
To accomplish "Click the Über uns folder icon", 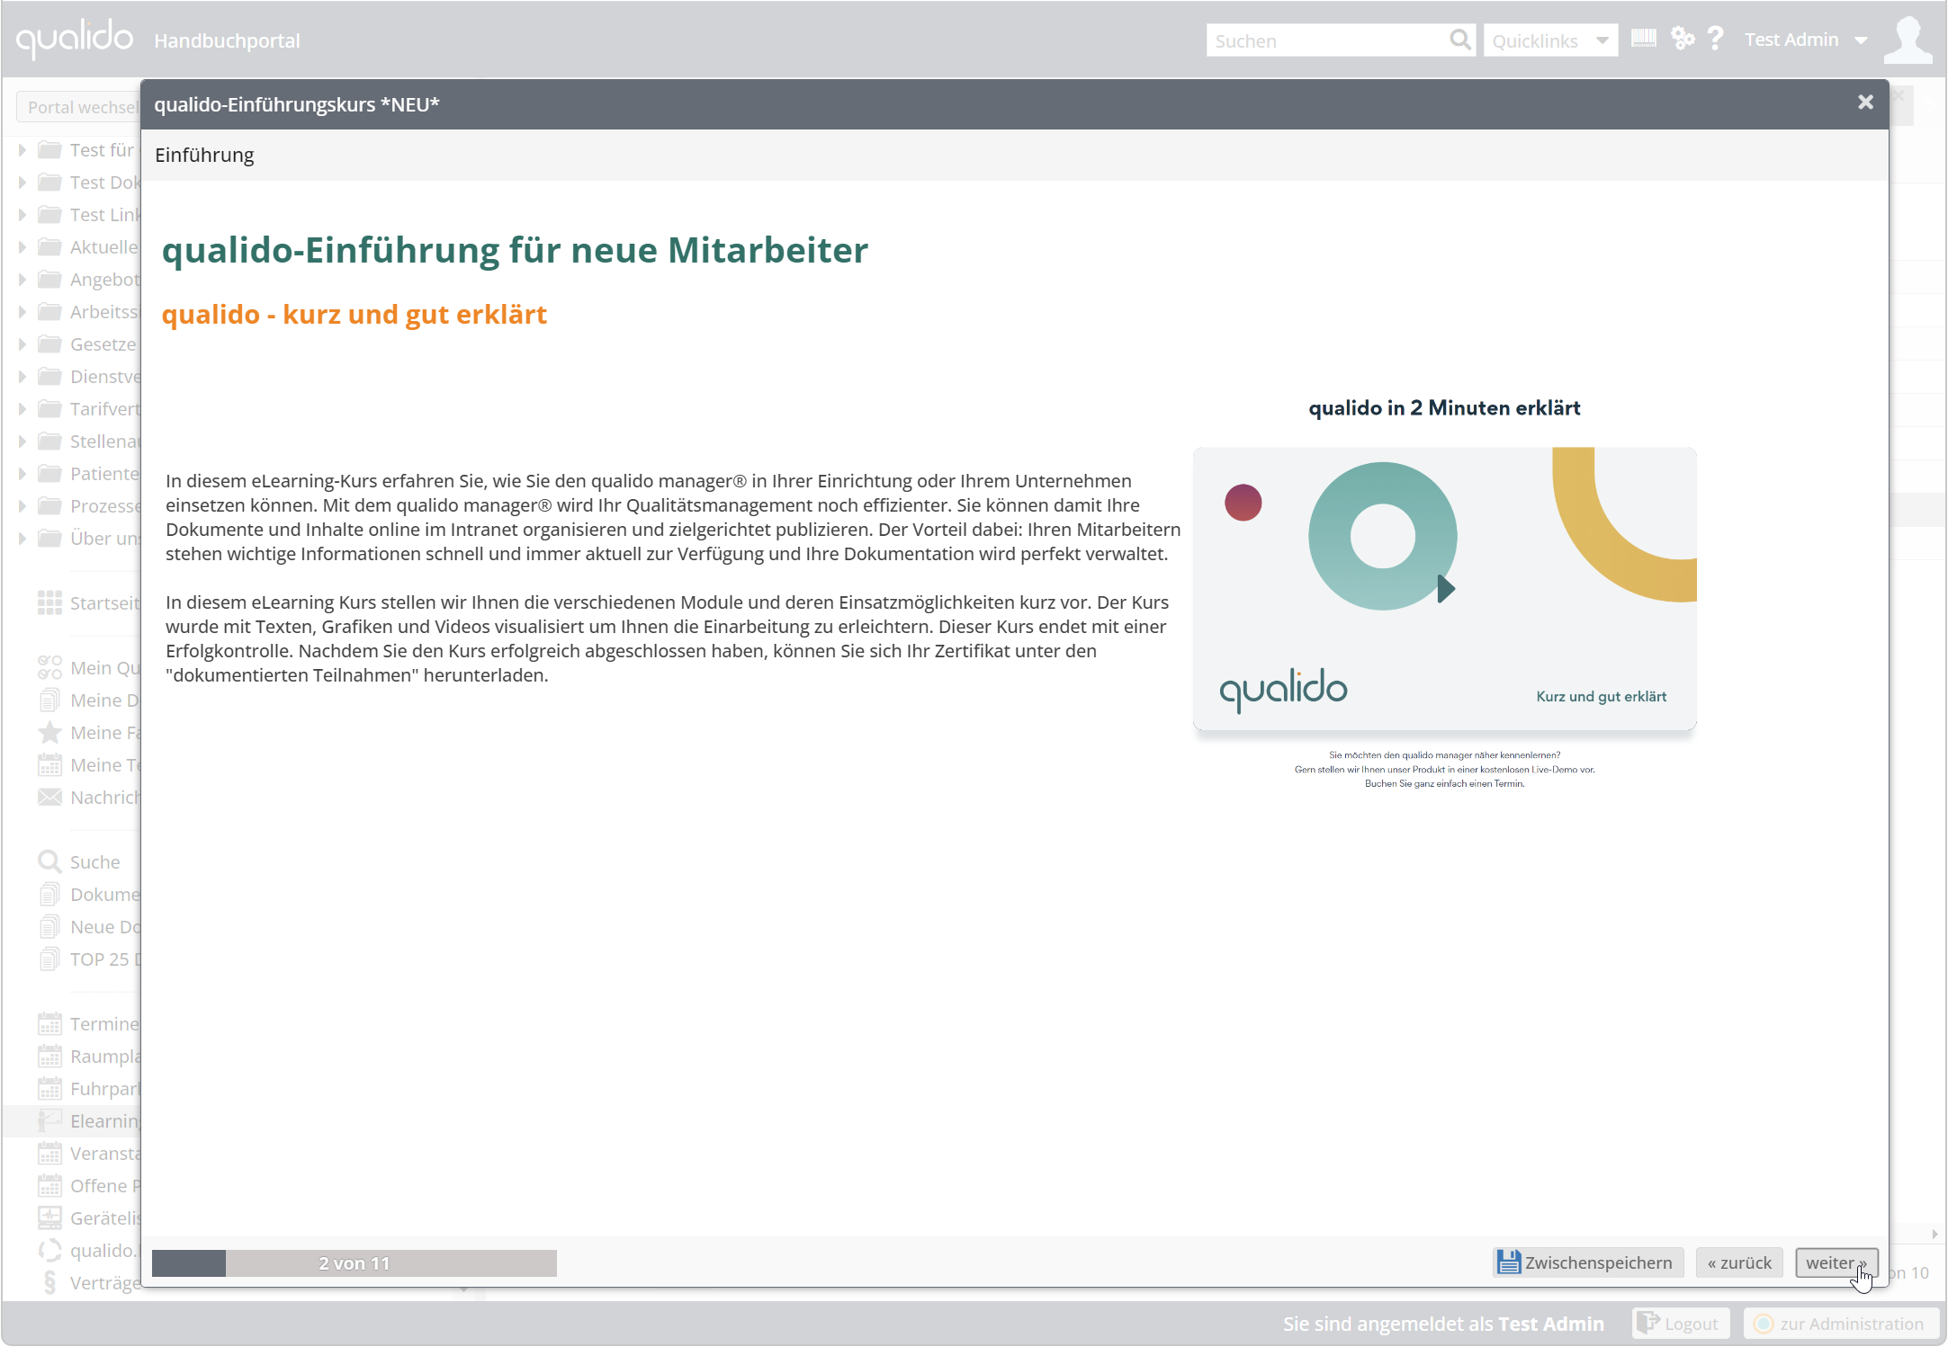I will (49, 538).
